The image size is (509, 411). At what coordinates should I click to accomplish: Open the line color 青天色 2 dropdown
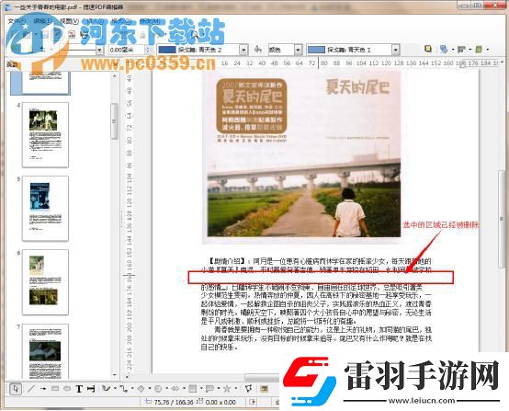(243, 50)
